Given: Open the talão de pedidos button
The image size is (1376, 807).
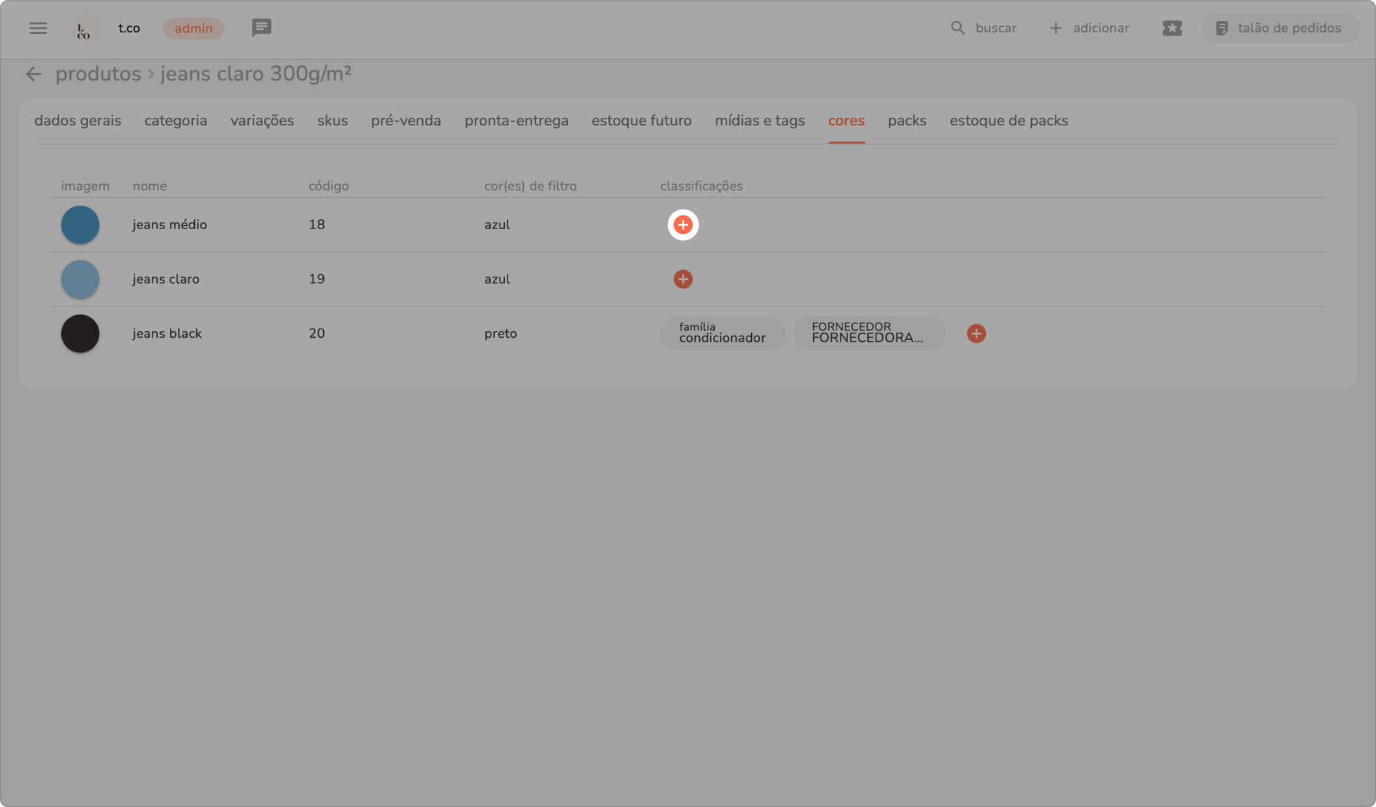Looking at the screenshot, I should pyautogui.click(x=1280, y=28).
